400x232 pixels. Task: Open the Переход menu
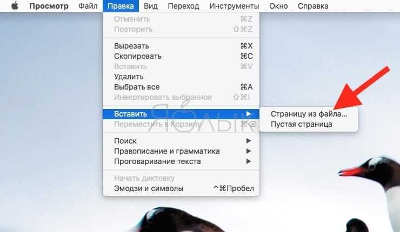coord(183,6)
